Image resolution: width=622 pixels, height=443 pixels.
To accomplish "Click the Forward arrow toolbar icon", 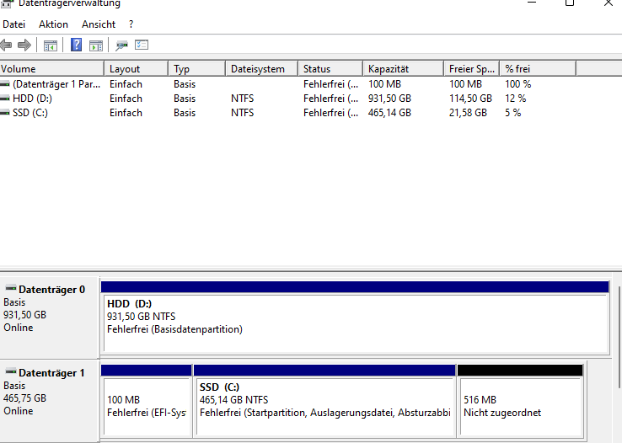I will 24,45.
